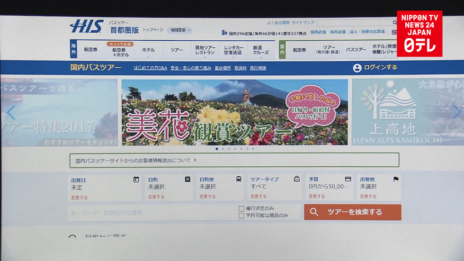Expand the レンタカー 空港送迎 menu
Image resolution: width=464 pixels, height=261 pixels.
coord(233,50)
